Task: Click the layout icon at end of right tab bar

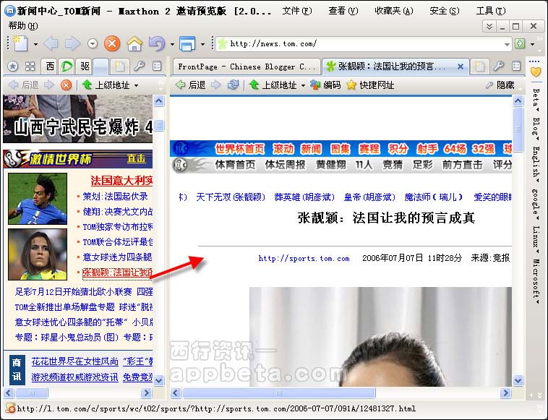Action: (x=516, y=66)
